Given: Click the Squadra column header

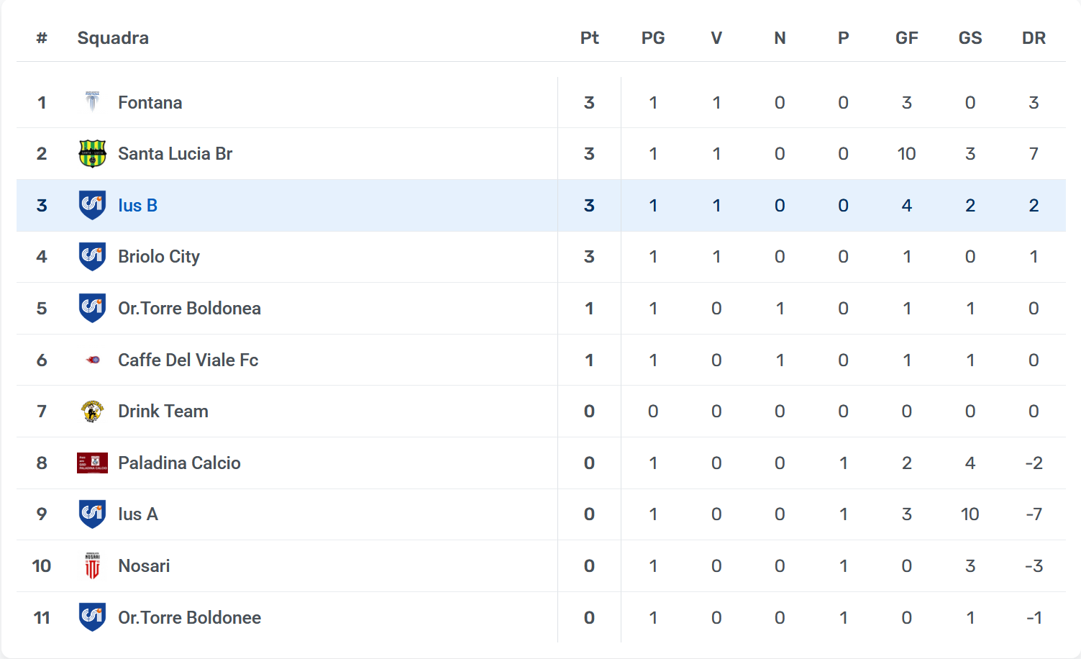Looking at the screenshot, I should click(x=113, y=38).
